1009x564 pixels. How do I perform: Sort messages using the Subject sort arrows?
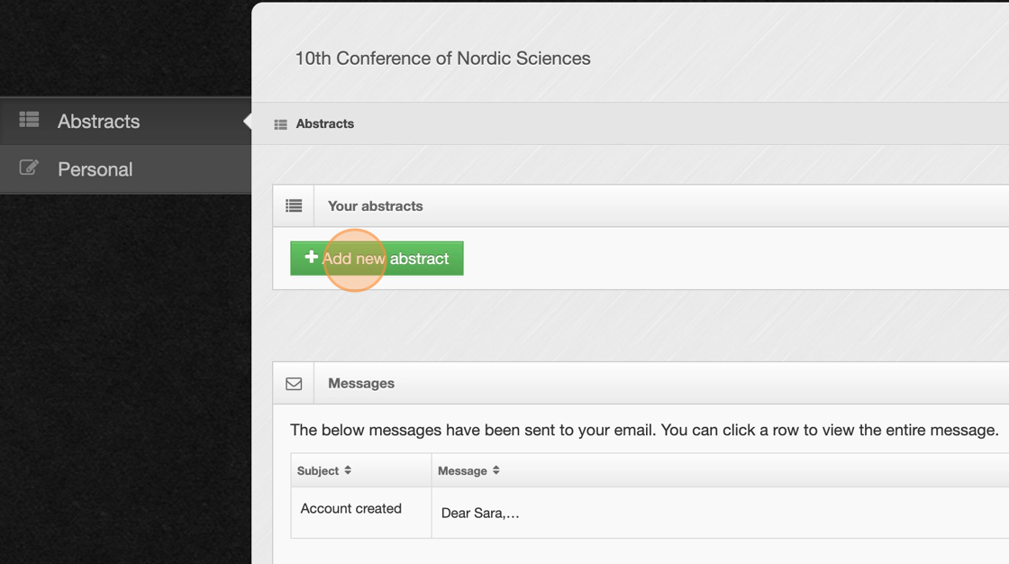(348, 470)
